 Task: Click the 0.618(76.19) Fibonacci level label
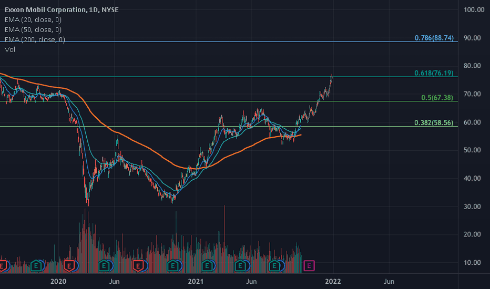[434, 73]
